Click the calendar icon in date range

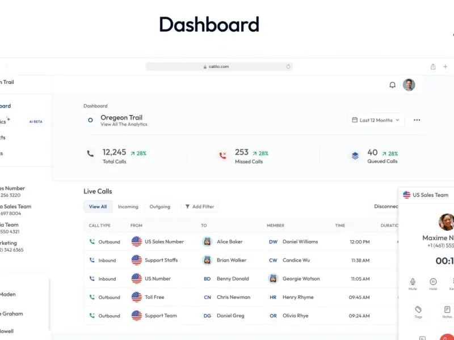pyautogui.click(x=354, y=120)
